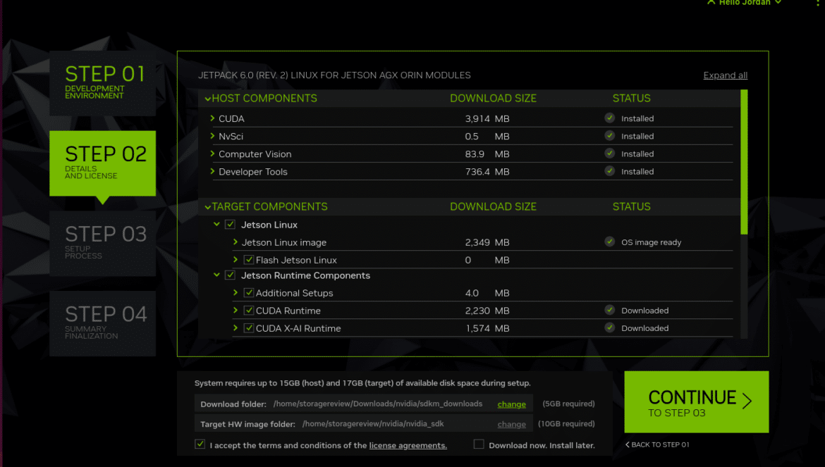The image size is (825, 467).
Task: Click the Computer Vision size 83.9 MB
Action: coord(487,154)
